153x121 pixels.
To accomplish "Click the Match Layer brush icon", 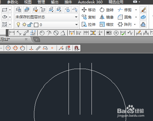I will pyautogui.click(x=35, y=9).
